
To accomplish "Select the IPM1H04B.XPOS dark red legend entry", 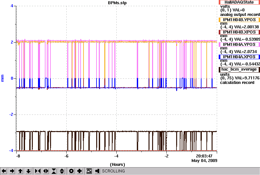I will [x=239, y=32].
